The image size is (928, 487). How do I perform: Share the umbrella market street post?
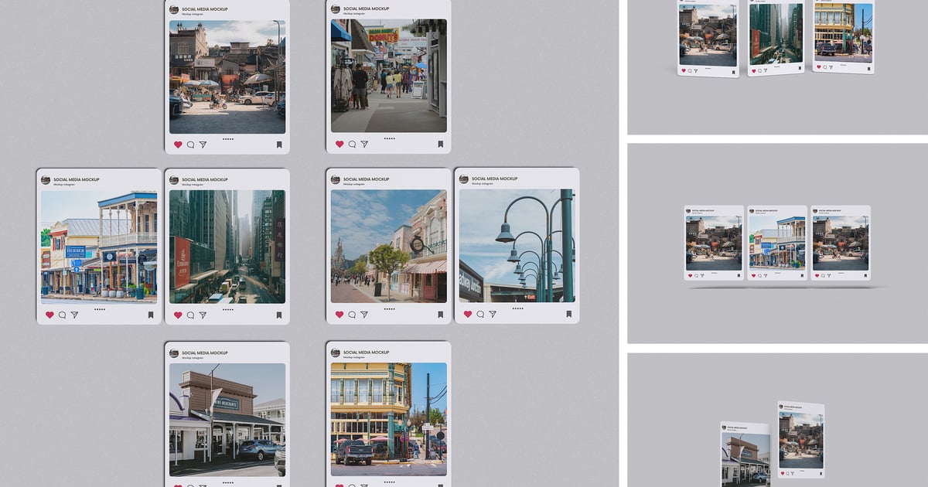(203, 145)
